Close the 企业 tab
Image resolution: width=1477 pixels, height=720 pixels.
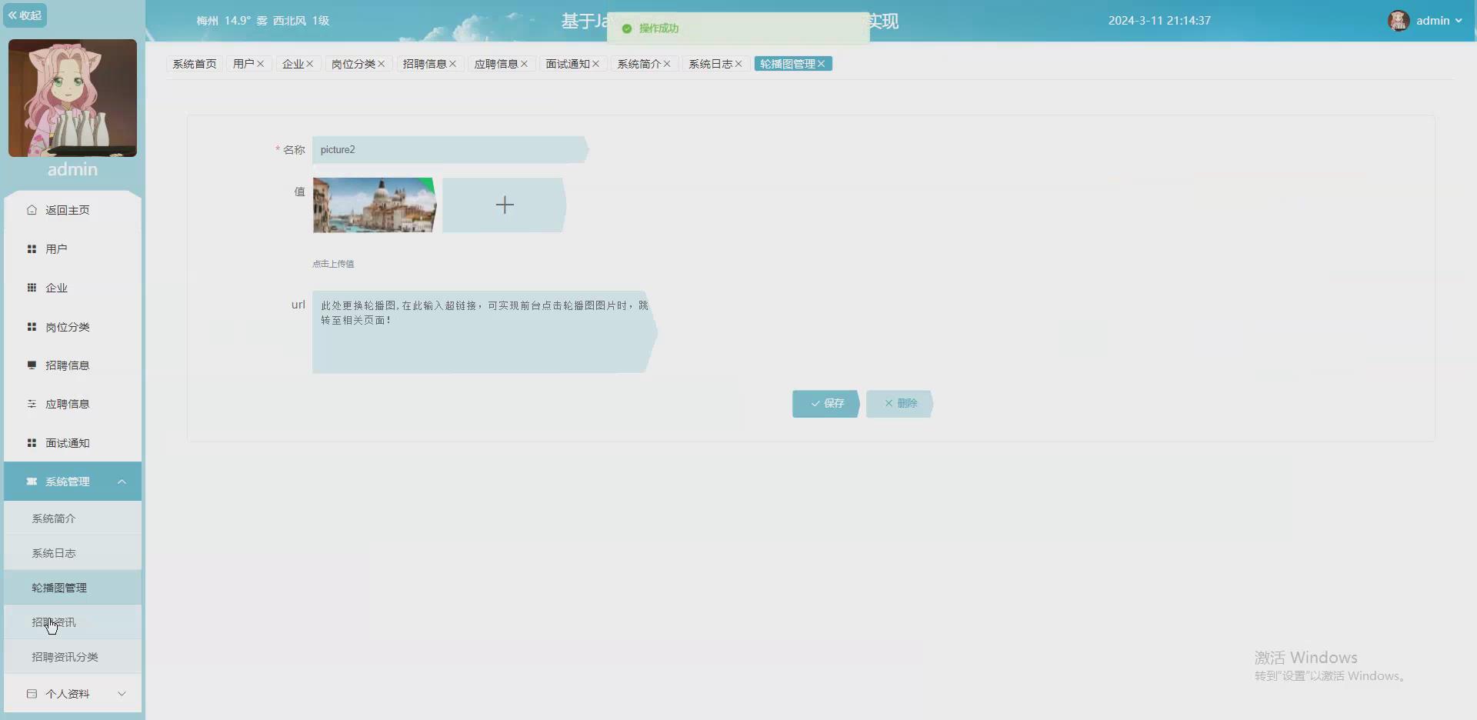[x=310, y=64]
